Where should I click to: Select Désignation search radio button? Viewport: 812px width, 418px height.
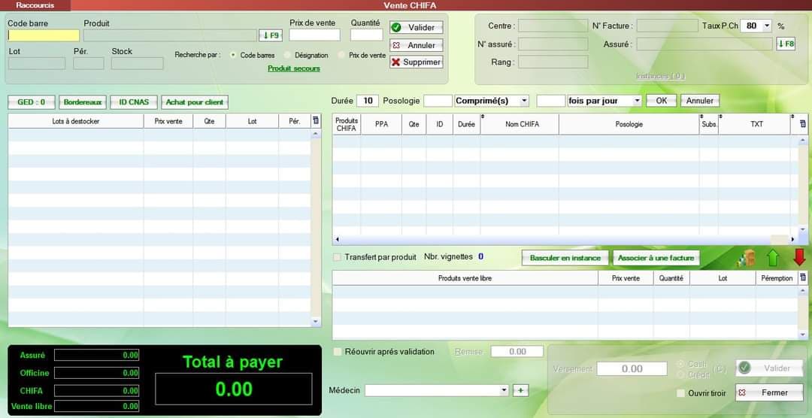click(x=287, y=55)
